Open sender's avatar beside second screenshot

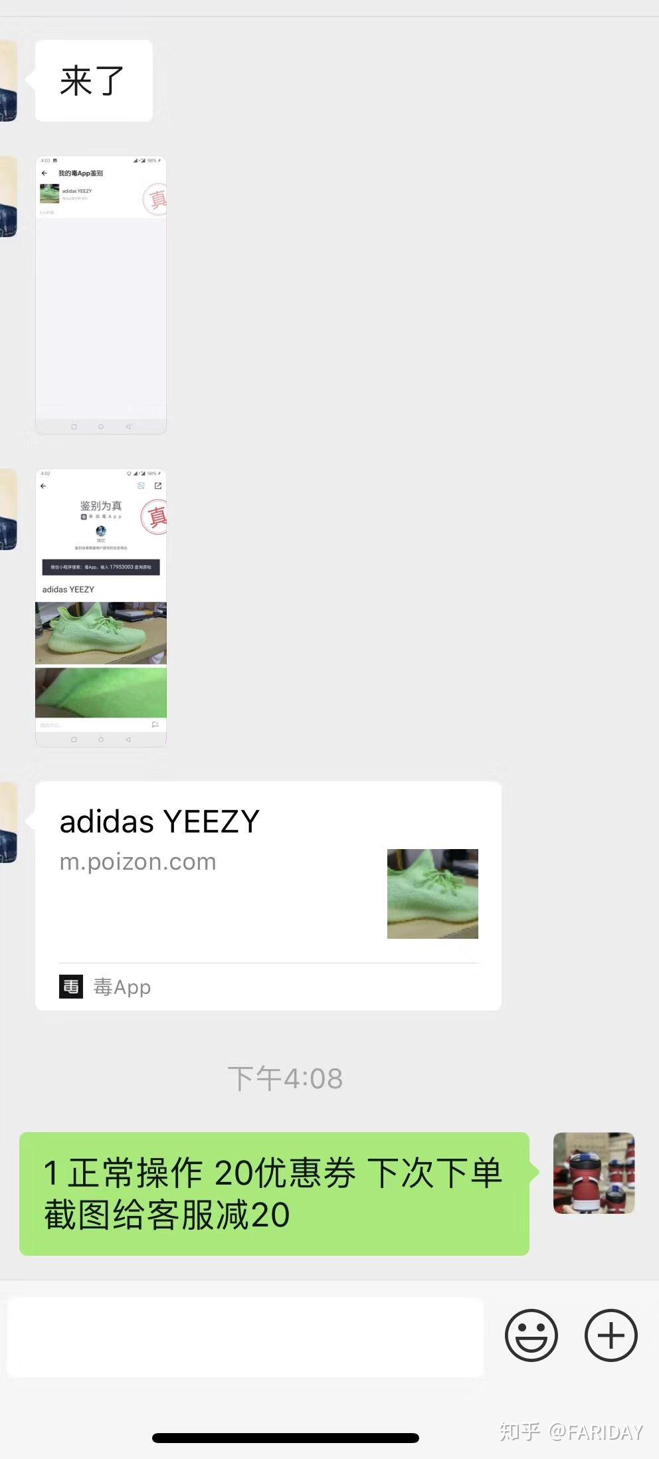point(8,509)
